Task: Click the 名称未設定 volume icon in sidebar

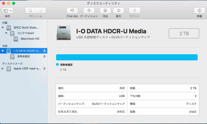Action: (x=12, y=57)
